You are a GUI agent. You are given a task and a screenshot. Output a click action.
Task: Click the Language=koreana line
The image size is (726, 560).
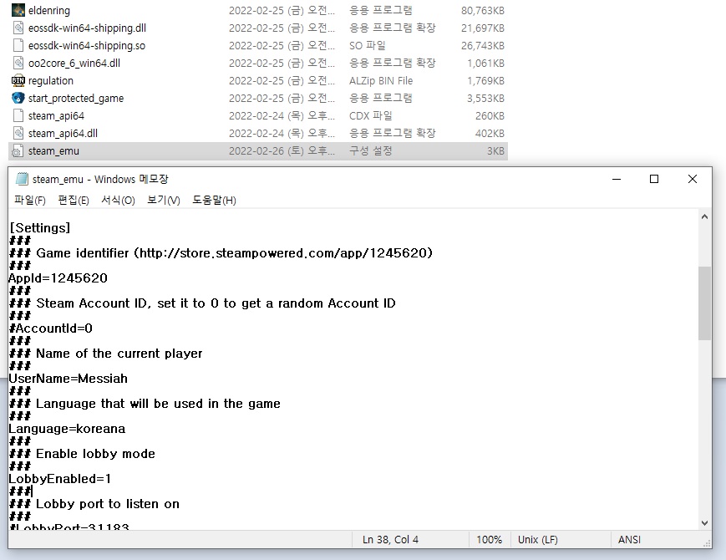pyautogui.click(x=67, y=429)
